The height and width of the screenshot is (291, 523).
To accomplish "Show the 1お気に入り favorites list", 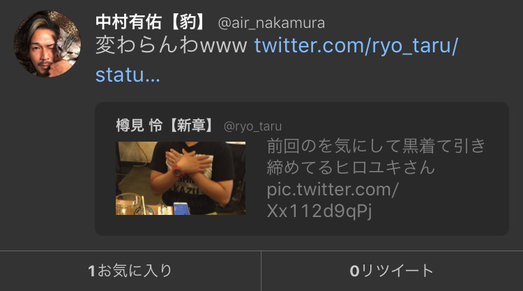I will pyautogui.click(x=130, y=271).
